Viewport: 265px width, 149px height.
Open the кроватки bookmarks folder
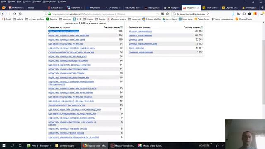134,19
